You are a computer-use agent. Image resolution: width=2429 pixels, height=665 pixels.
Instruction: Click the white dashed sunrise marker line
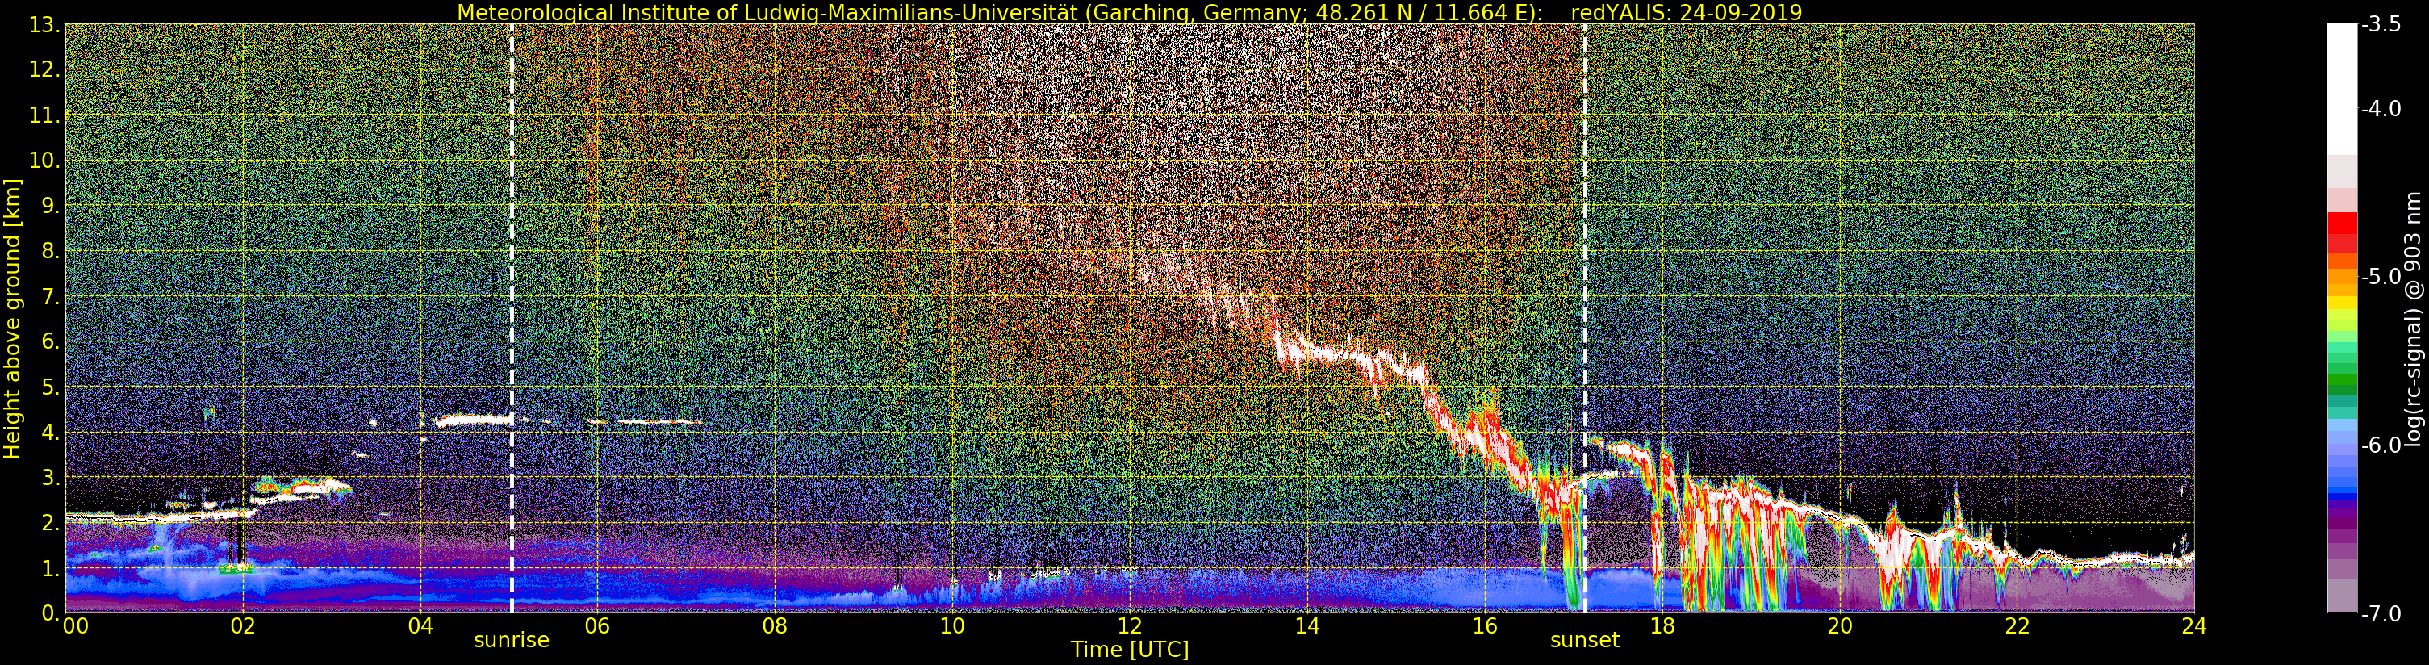click(512, 319)
